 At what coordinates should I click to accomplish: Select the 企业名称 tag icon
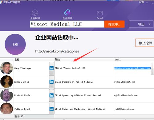pyautogui.click(x=67, y=12)
